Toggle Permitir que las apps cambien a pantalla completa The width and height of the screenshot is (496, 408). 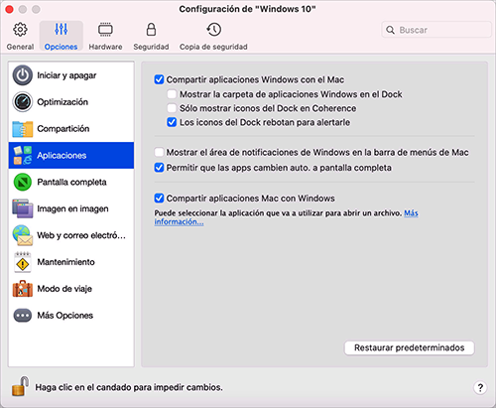coord(159,168)
